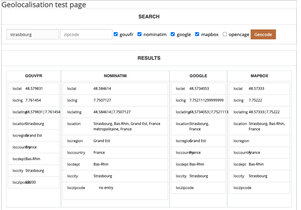
Task: Click the NOMINATIM column header
Action: pyautogui.click(x=115, y=76)
